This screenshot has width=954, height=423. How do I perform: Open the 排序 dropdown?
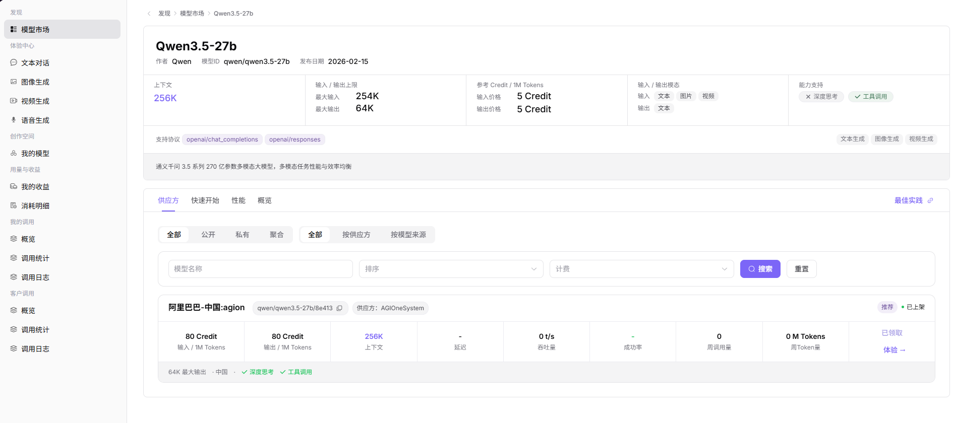(x=451, y=269)
